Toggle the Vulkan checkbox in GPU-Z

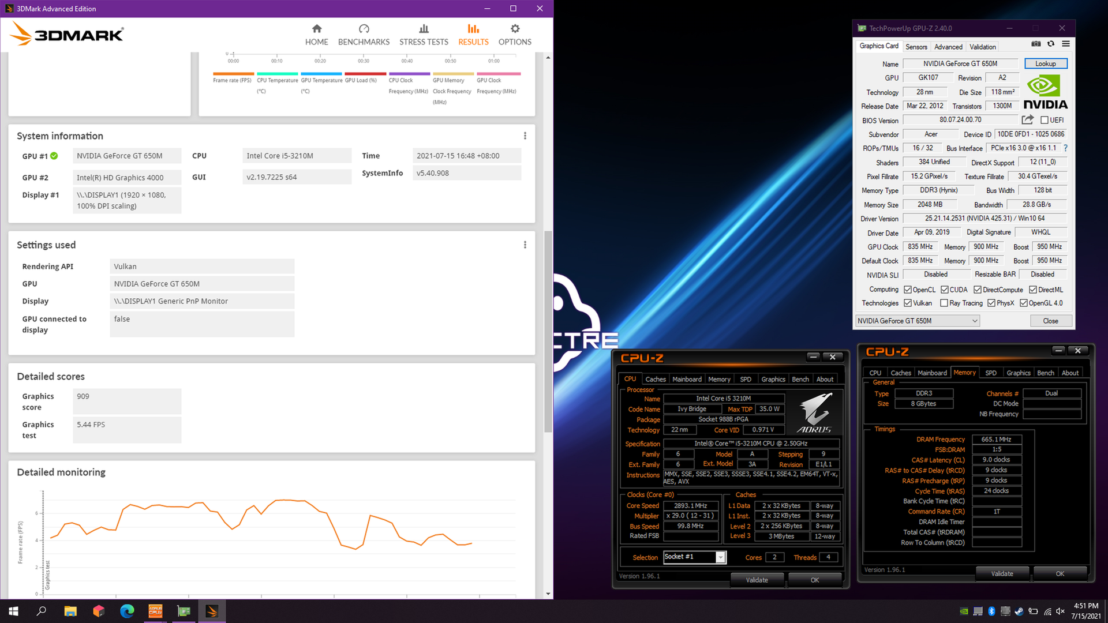coord(908,303)
